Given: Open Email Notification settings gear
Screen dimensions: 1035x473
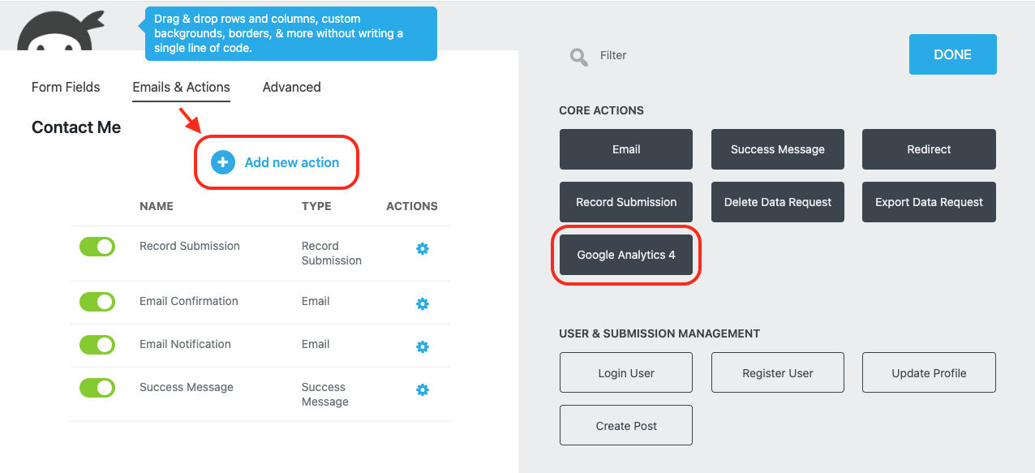Looking at the screenshot, I should click(x=423, y=346).
